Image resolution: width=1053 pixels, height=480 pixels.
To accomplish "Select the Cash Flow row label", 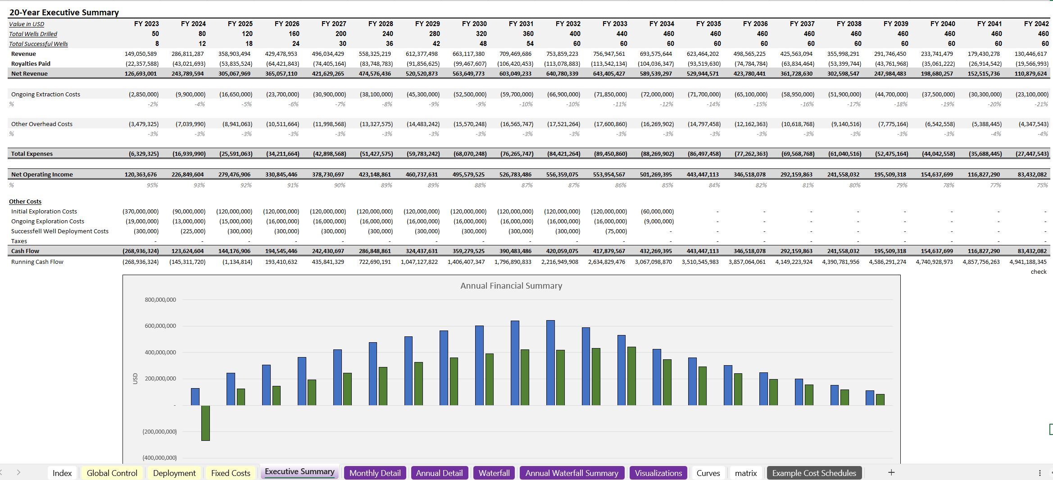I will (25, 251).
